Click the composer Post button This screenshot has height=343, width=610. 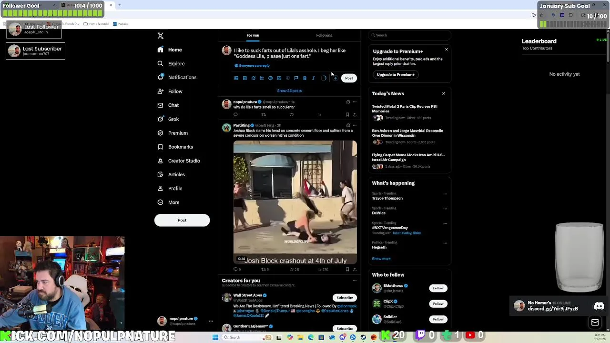pyautogui.click(x=349, y=78)
